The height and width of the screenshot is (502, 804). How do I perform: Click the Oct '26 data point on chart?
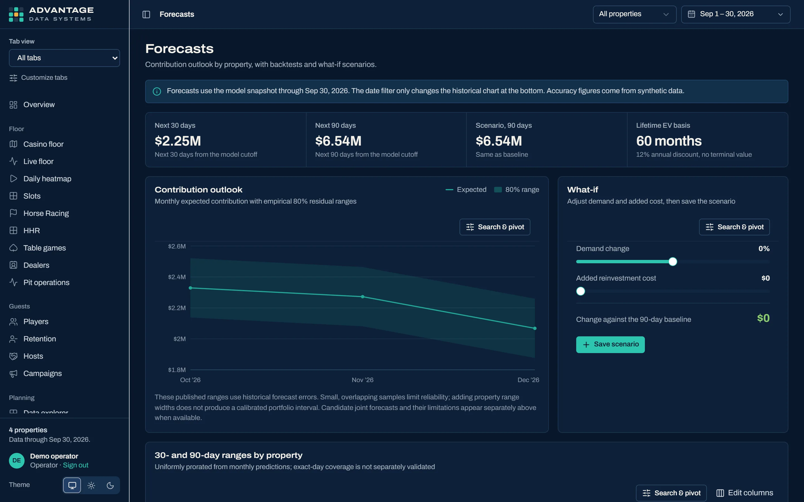190,288
